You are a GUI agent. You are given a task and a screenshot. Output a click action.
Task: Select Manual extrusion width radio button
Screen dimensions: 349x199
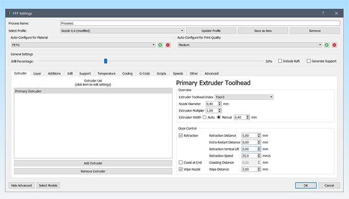pos(219,117)
